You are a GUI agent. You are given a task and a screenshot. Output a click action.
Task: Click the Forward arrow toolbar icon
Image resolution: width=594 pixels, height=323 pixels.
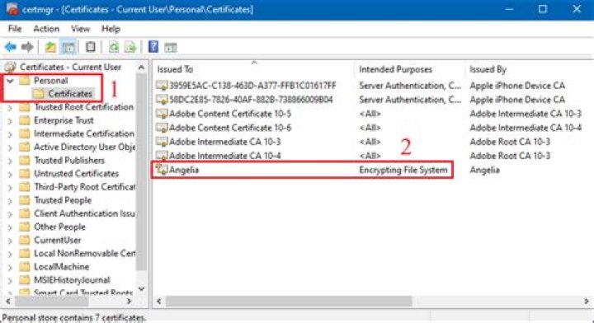point(27,47)
